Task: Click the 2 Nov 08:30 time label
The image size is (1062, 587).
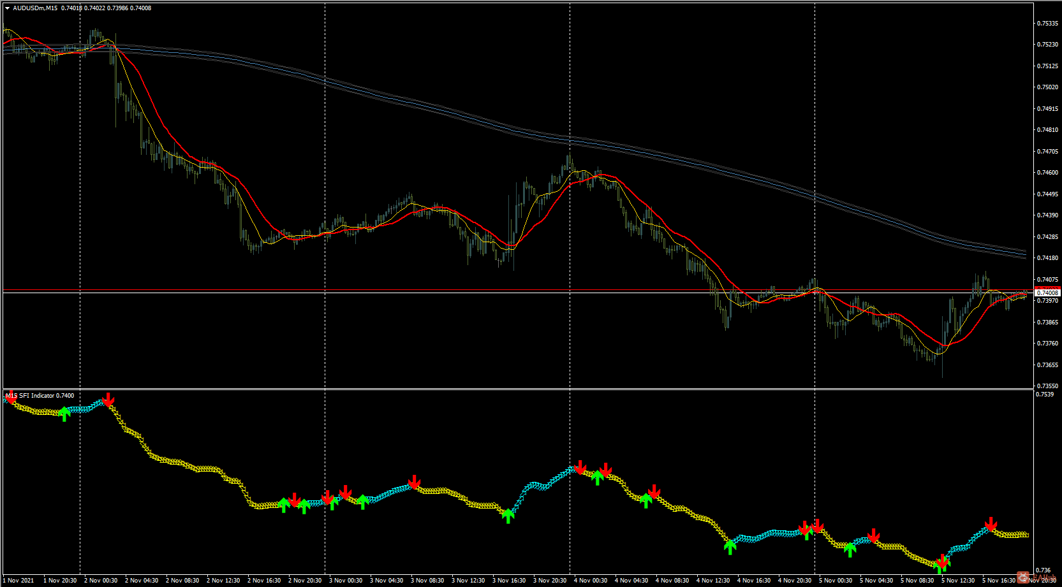Action: point(182,581)
